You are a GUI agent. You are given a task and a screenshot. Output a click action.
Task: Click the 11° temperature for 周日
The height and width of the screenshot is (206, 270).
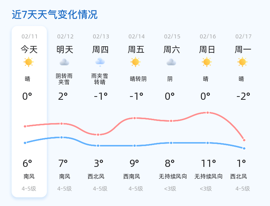208,163
